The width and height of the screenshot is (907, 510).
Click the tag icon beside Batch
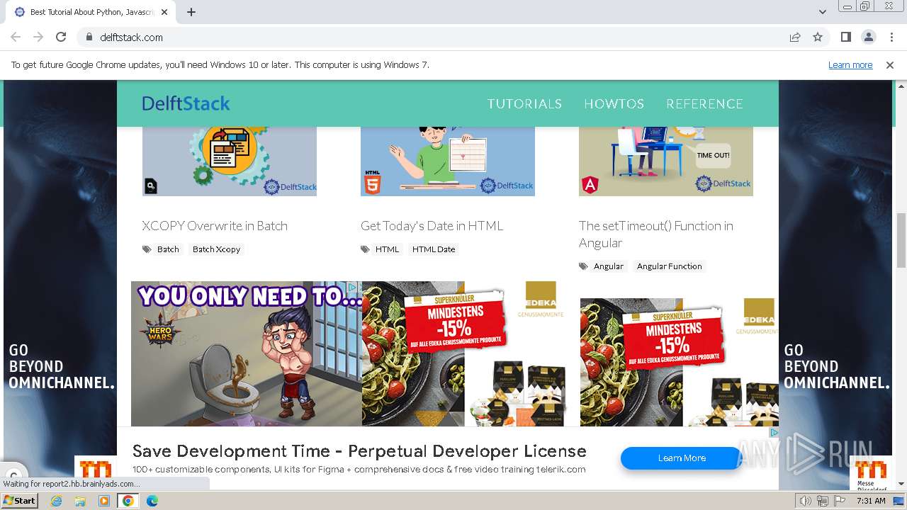click(x=147, y=249)
